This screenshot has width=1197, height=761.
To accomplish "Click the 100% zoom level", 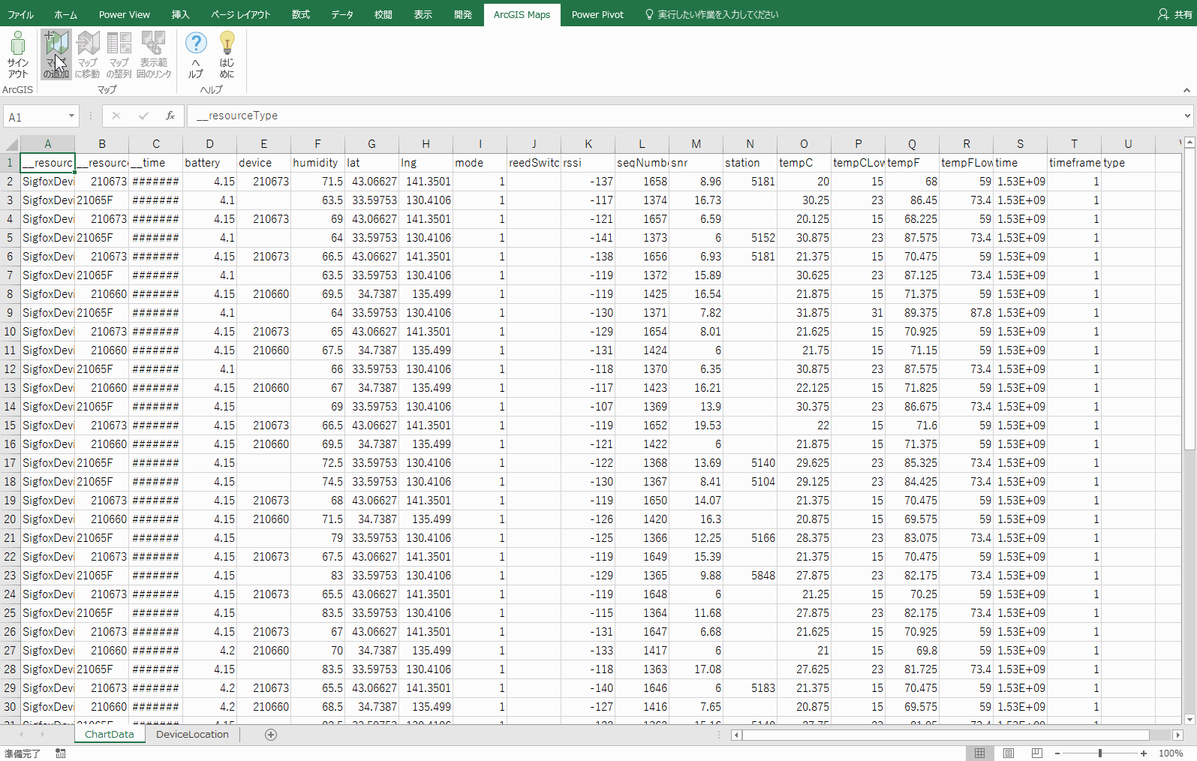I will [1171, 753].
